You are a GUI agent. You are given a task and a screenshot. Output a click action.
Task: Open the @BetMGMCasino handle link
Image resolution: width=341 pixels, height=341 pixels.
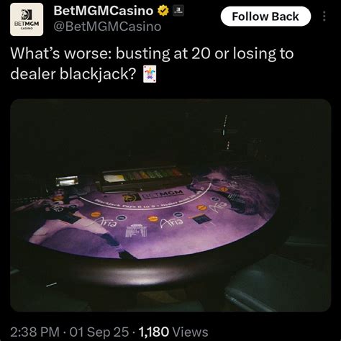[x=107, y=27]
